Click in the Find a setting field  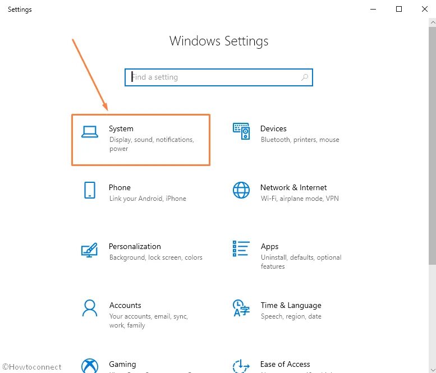219,77
